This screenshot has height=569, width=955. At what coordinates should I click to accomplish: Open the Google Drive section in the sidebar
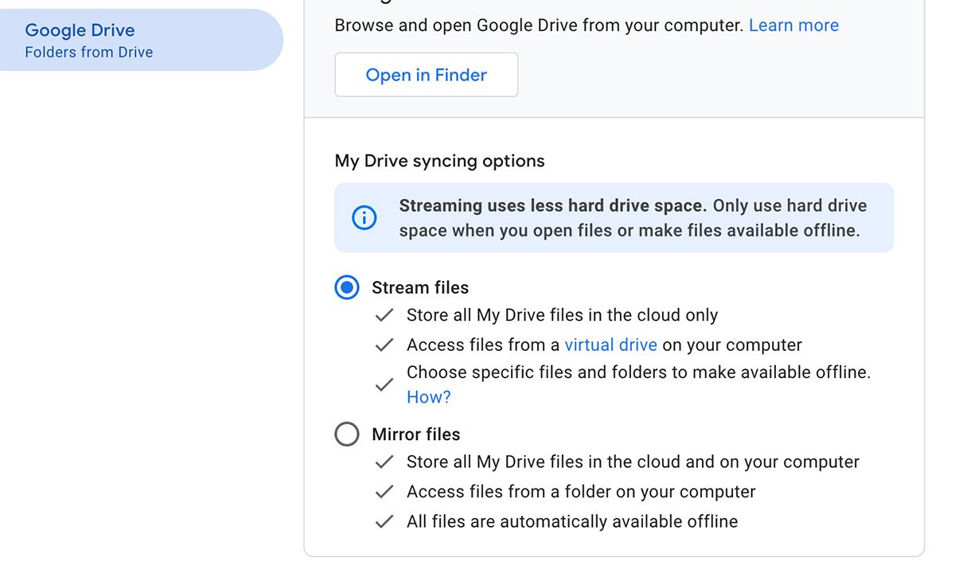coord(80,29)
